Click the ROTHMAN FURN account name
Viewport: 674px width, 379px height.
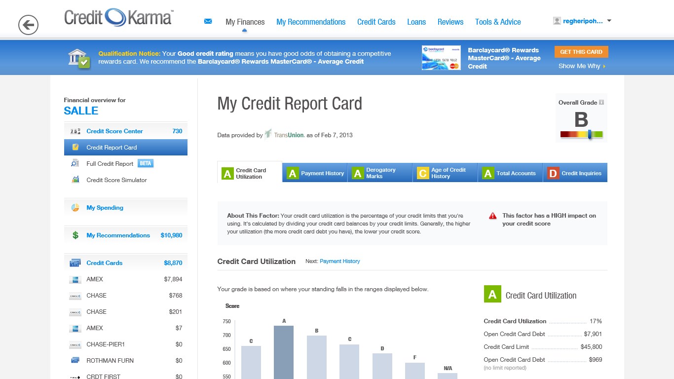[x=110, y=361]
